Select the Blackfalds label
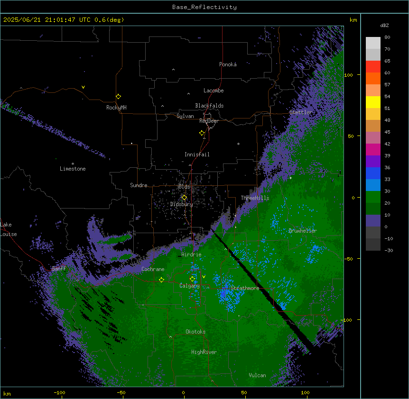This screenshot has width=409, height=399. (209, 106)
